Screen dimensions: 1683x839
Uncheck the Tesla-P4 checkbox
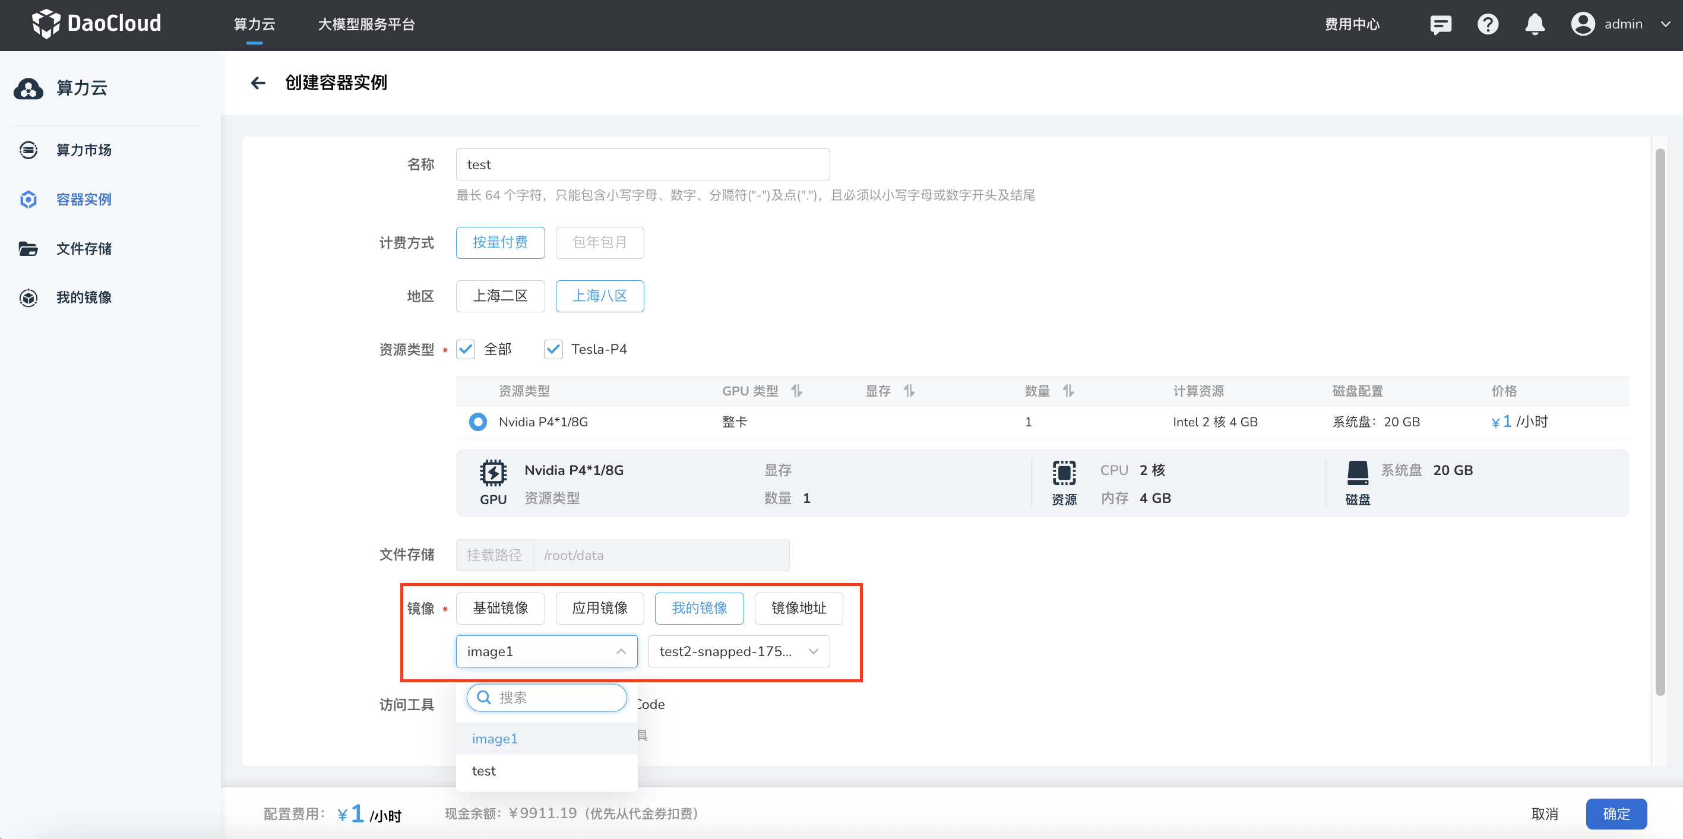click(553, 349)
